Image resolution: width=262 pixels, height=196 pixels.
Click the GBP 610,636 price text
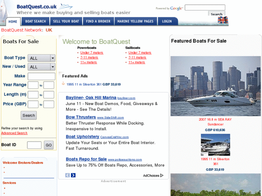click(x=215, y=130)
